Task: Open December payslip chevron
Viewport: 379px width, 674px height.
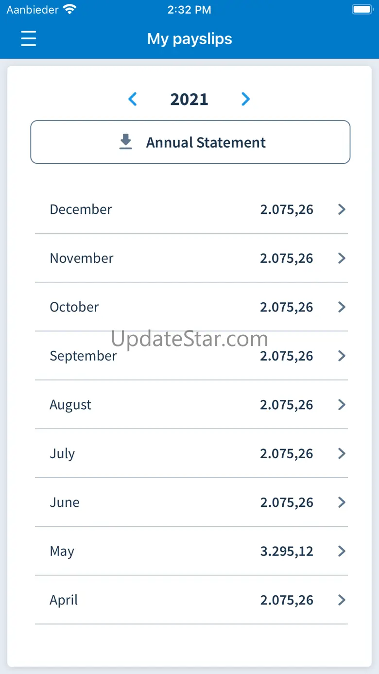Action: 342,209
